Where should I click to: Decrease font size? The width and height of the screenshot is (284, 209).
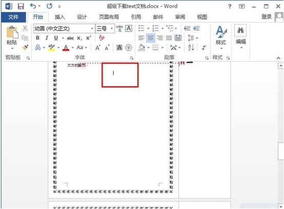107,48
